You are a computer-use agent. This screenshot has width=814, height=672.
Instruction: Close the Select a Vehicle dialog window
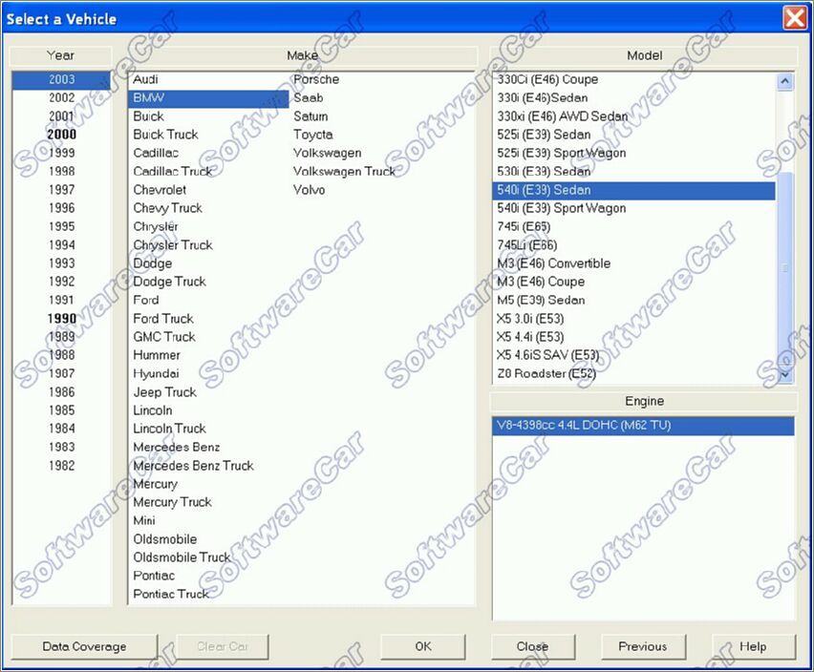tap(794, 17)
